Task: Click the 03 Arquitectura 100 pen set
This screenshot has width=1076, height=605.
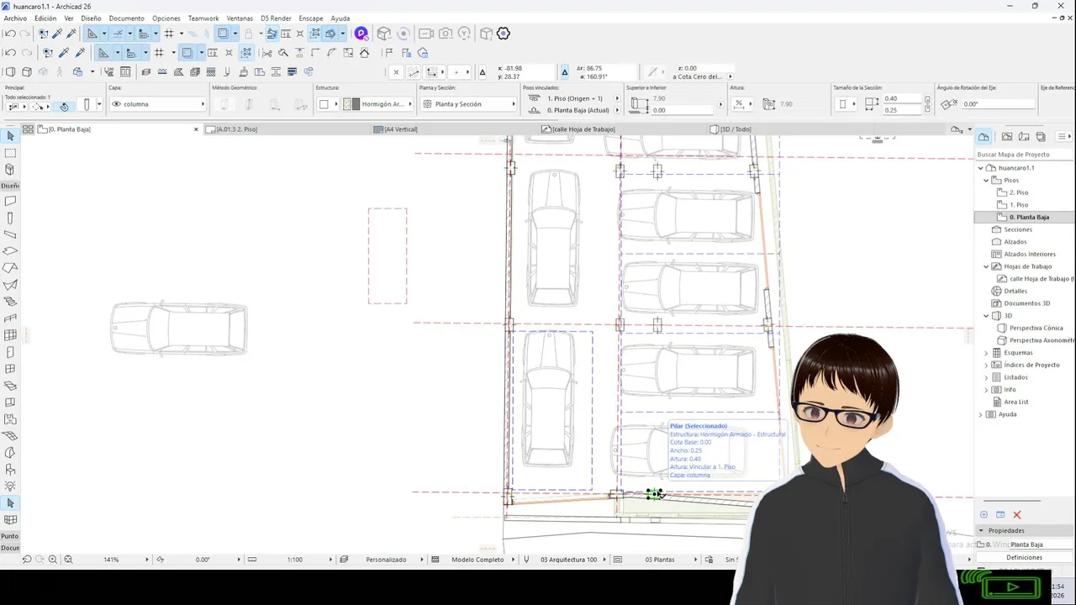Action: (x=568, y=560)
